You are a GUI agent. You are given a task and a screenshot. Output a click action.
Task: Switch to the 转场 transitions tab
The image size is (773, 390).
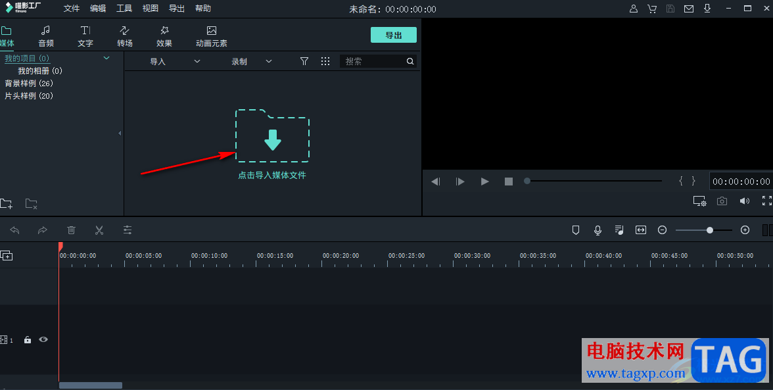click(125, 36)
